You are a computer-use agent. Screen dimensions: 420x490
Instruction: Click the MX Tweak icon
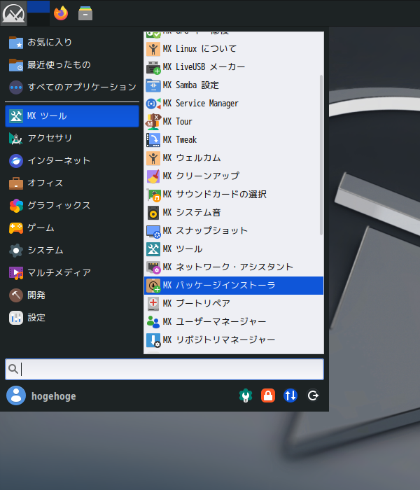tap(153, 140)
